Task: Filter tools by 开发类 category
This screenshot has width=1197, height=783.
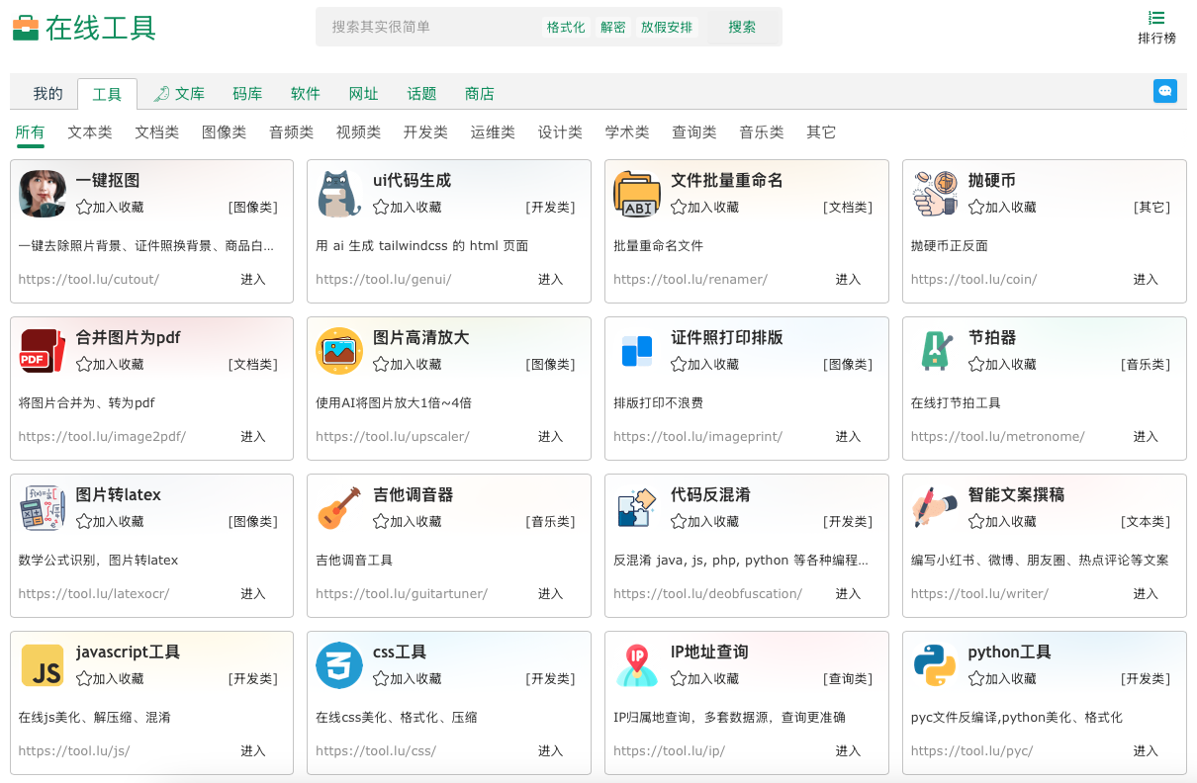Action: pos(425,132)
